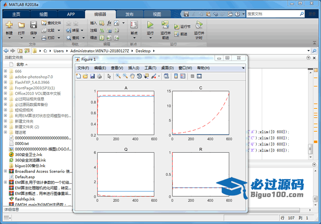Click the smart indent icon
The image size is (321, 224).
point(102,38)
